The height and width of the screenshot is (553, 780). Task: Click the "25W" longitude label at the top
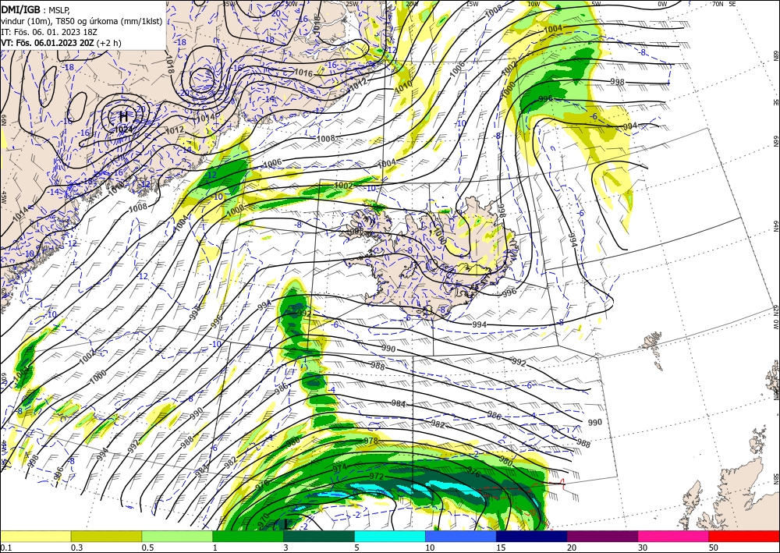click(x=352, y=4)
